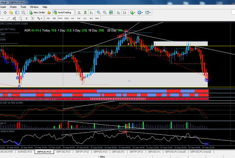Zoom in on the chart
The width and height of the screenshot is (235, 158).
point(99,12)
